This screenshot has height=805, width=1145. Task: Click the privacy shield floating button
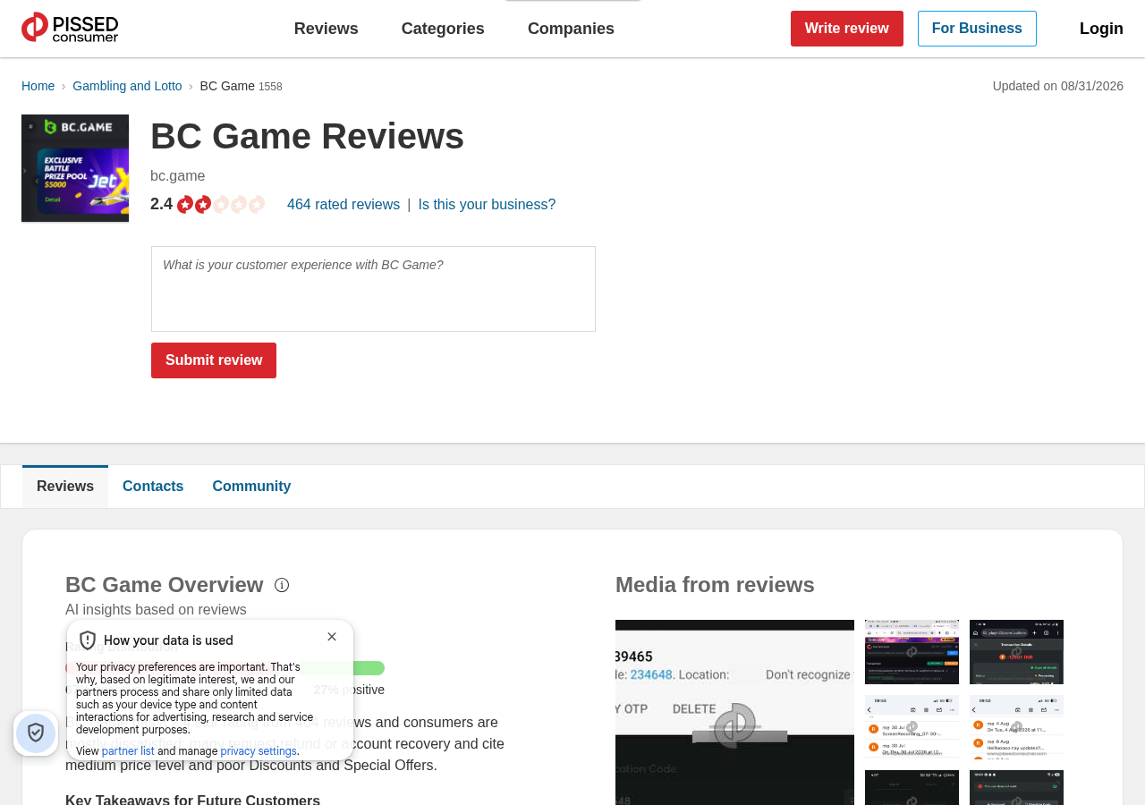click(36, 733)
